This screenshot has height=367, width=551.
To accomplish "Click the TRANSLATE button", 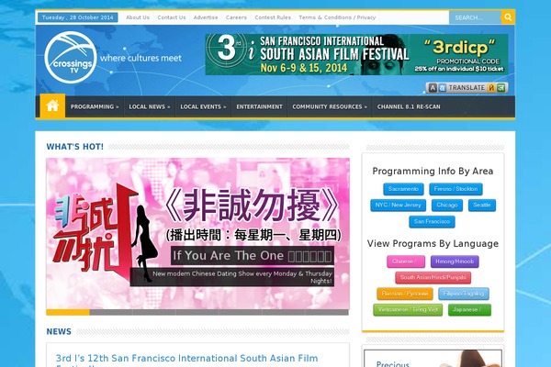I will [x=467, y=88].
